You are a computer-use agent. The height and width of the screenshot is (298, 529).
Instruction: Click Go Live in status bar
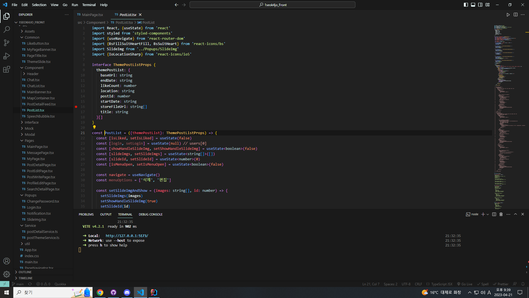pos(465,284)
